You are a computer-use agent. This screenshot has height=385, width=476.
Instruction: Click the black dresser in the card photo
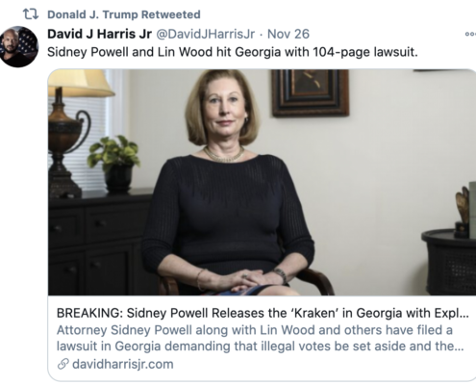(99, 243)
